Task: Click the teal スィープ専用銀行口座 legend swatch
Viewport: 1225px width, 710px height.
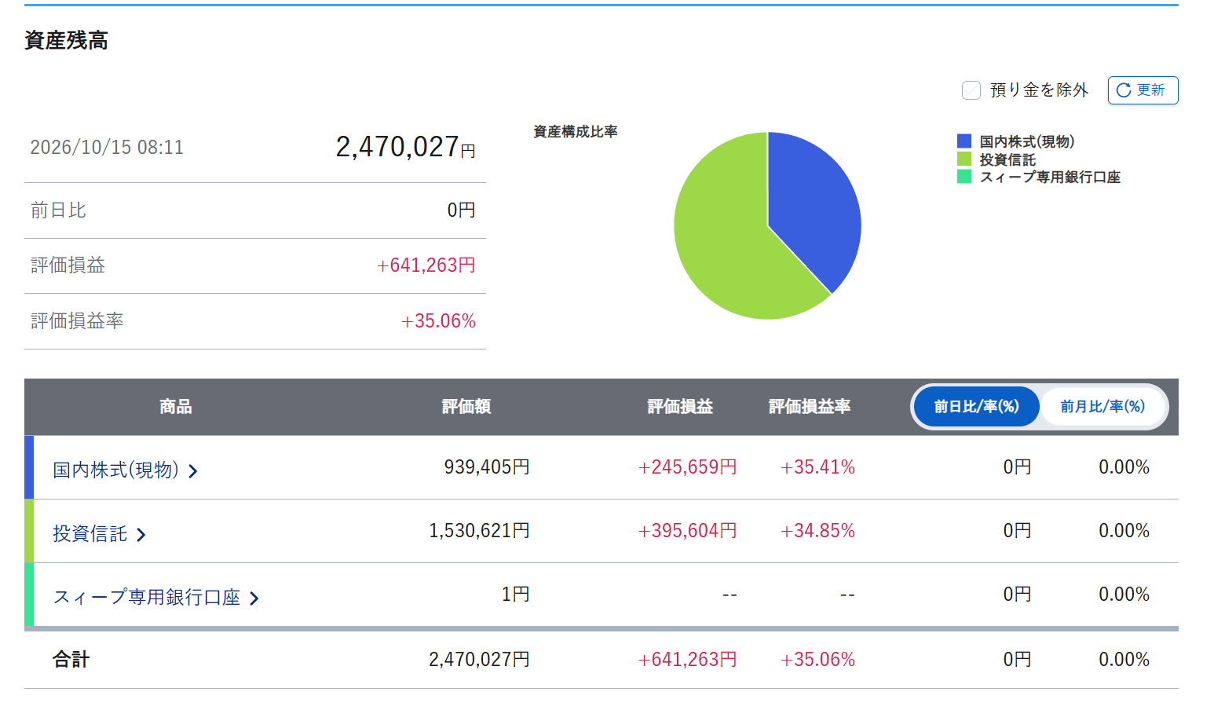Action: click(964, 177)
